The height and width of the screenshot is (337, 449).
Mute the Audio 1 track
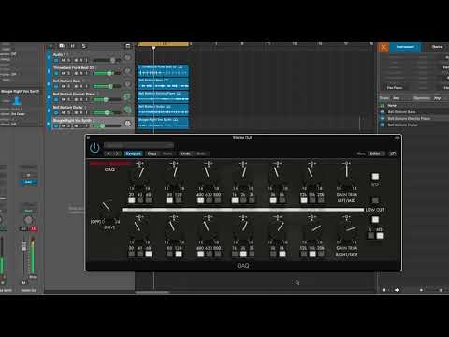tap(64, 60)
